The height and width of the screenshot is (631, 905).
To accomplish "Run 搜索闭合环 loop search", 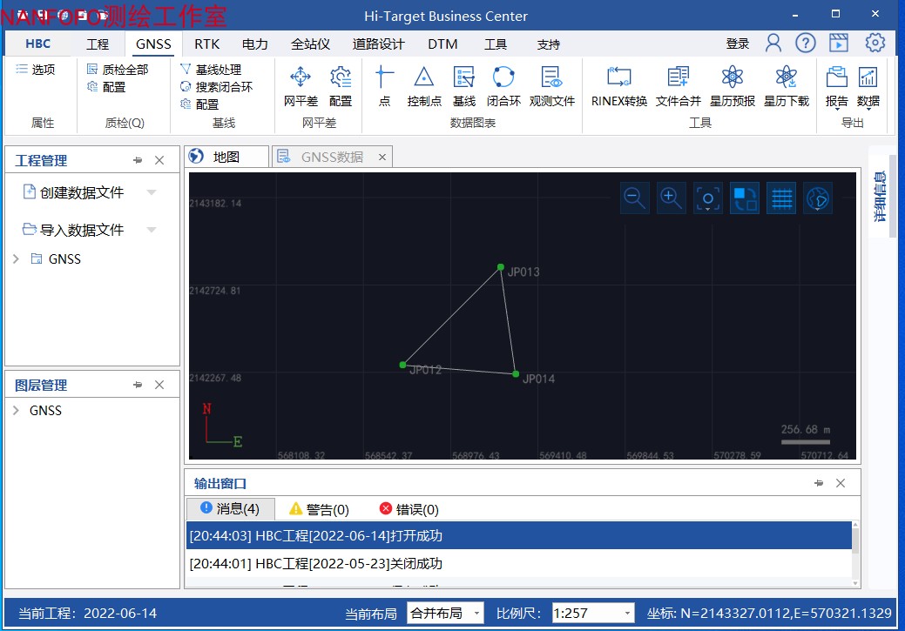I will (x=217, y=87).
